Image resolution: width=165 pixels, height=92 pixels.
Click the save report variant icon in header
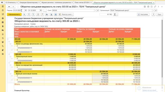(145, 7)
